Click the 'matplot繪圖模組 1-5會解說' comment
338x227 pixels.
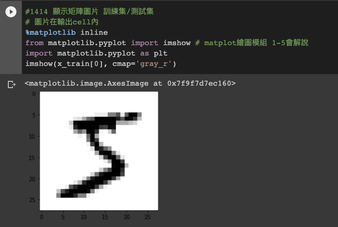coord(256,43)
